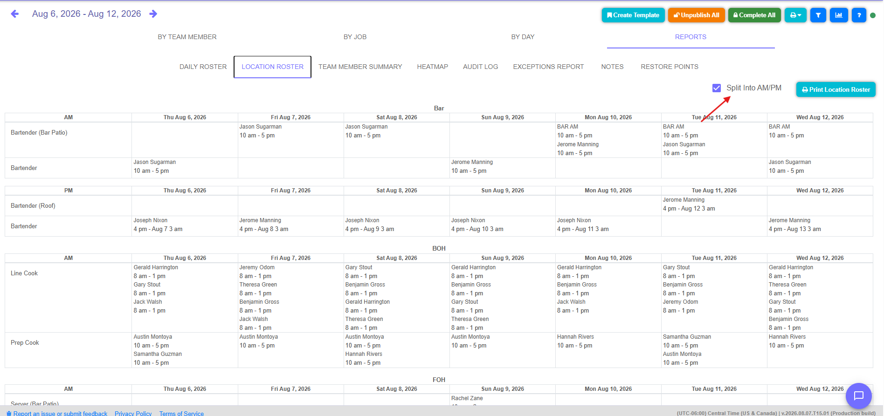This screenshot has width=884, height=416.
Task: Open the Terms of Service link
Action: pyautogui.click(x=181, y=413)
